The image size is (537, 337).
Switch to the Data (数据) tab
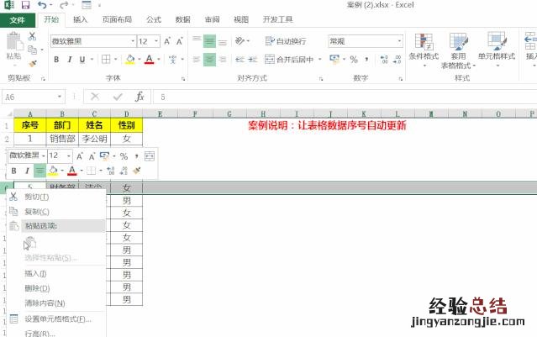point(182,19)
